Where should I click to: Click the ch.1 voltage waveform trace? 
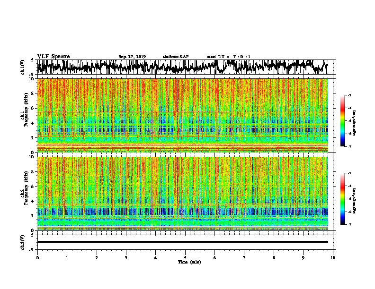coord(182,67)
